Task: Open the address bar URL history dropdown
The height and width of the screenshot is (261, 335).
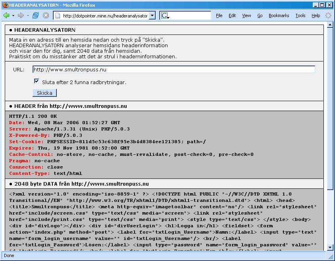Action: click(152, 16)
